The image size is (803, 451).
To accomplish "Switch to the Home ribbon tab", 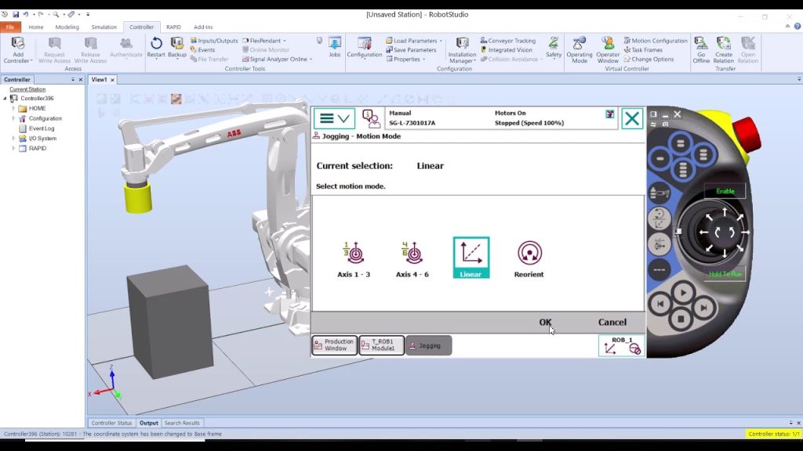I will [x=36, y=27].
